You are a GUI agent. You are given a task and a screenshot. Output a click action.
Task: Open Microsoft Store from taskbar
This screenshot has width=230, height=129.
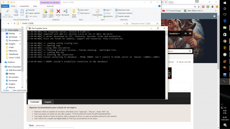point(225,35)
